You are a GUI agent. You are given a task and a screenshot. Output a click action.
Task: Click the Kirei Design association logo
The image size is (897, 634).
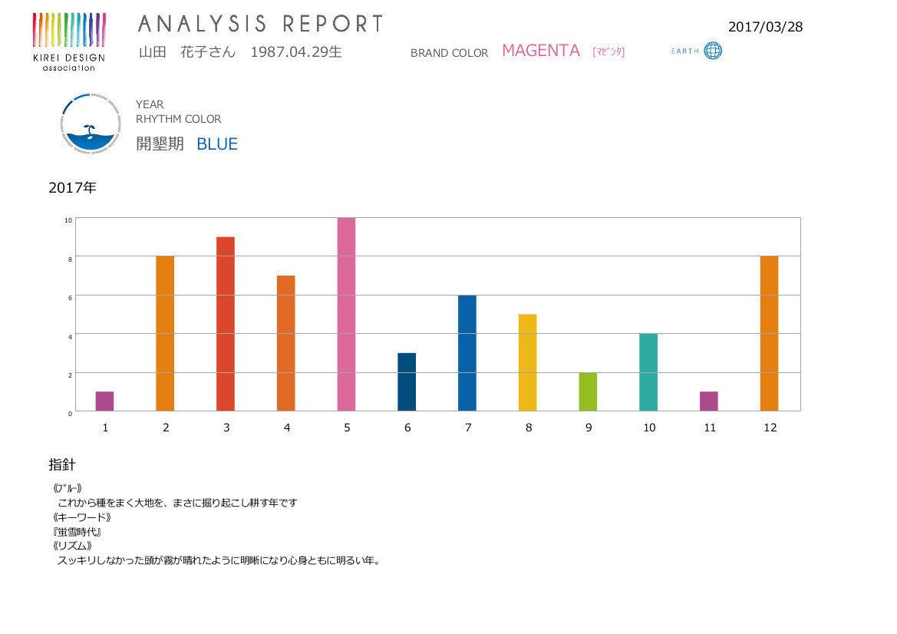coord(68,41)
